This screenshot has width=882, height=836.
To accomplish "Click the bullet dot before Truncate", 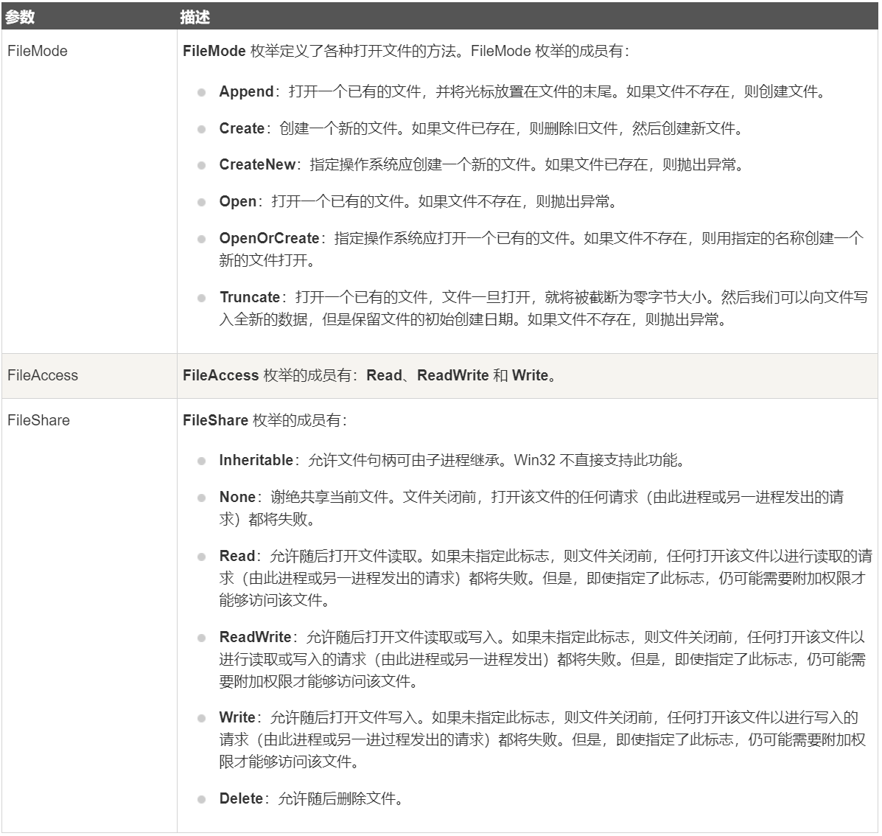I will click(201, 299).
